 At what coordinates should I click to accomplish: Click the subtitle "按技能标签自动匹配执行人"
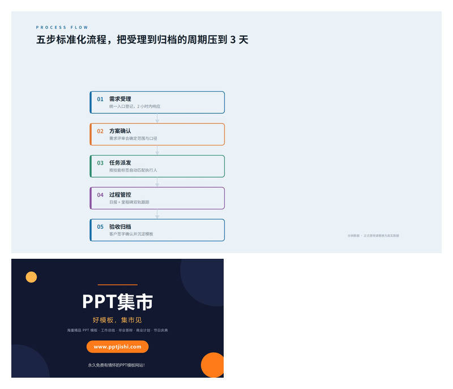point(133,170)
